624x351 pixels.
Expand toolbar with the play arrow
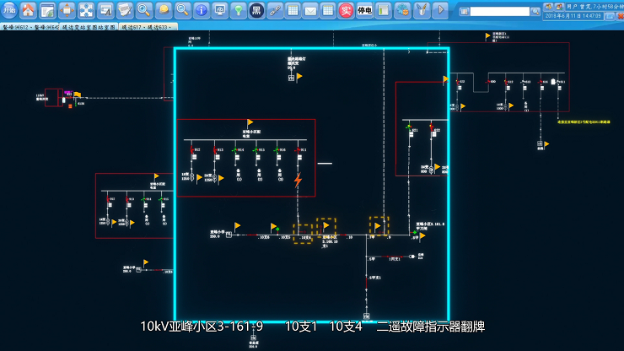[x=440, y=10]
